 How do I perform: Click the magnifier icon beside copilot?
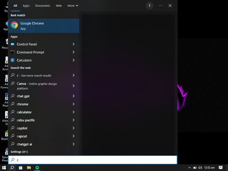click(13, 128)
